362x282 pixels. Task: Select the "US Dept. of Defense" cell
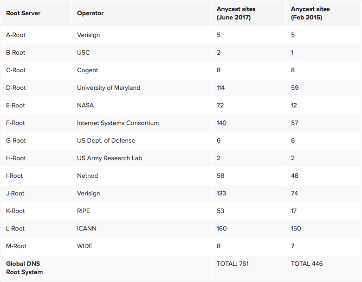click(106, 140)
